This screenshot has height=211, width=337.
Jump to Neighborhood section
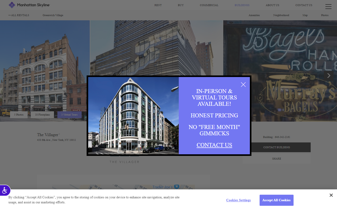(281, 15)
